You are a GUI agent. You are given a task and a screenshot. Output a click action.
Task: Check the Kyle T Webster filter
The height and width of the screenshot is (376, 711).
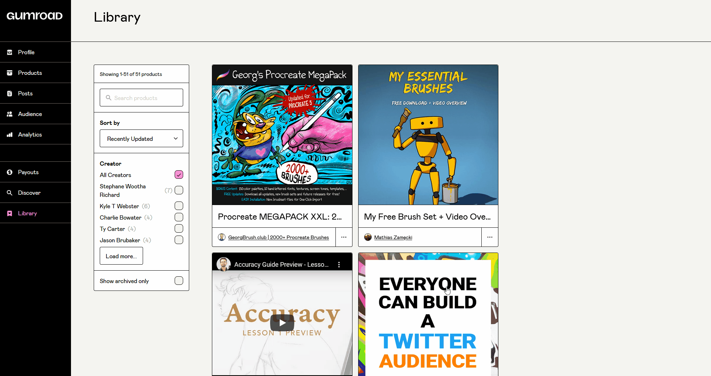[x=179, y=206]
